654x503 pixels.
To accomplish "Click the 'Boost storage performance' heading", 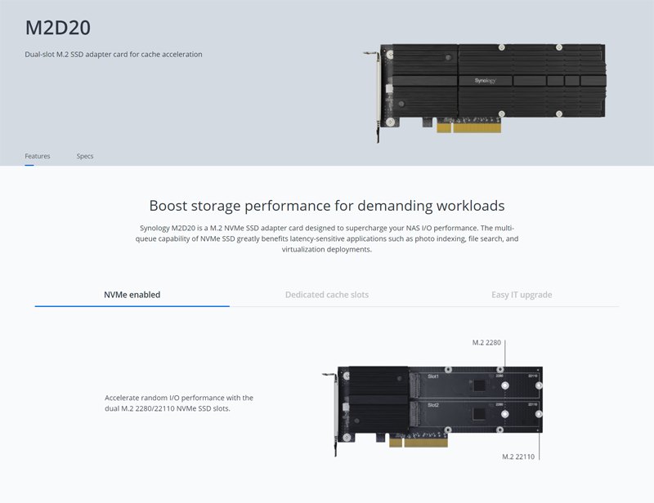I will (327, 206).
